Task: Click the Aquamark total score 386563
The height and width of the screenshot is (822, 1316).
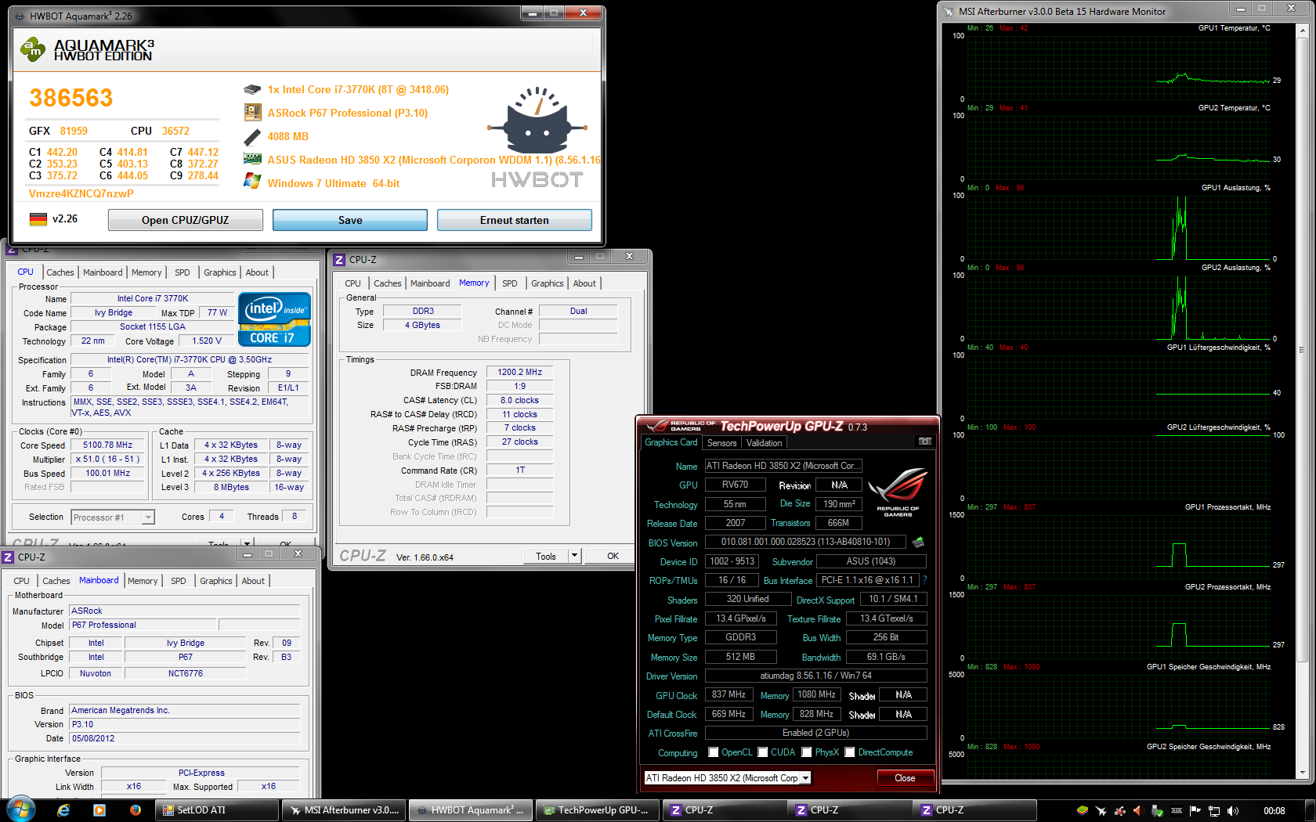Action: pos(71,98)
